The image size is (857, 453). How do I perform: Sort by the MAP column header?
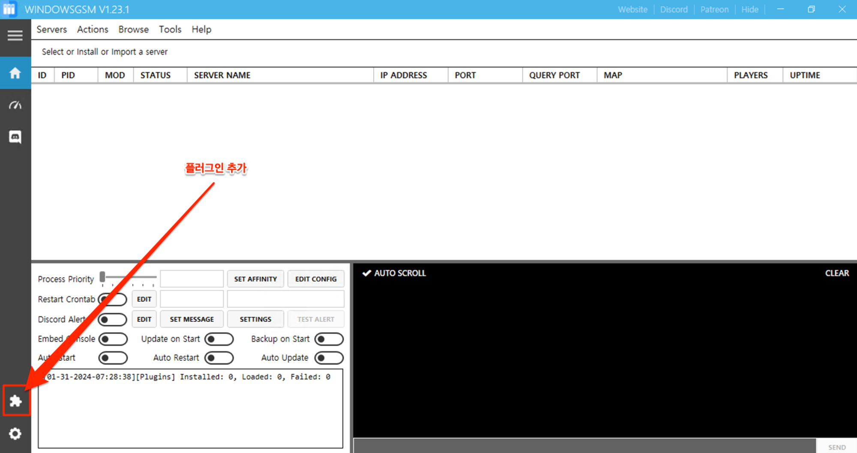662,75
